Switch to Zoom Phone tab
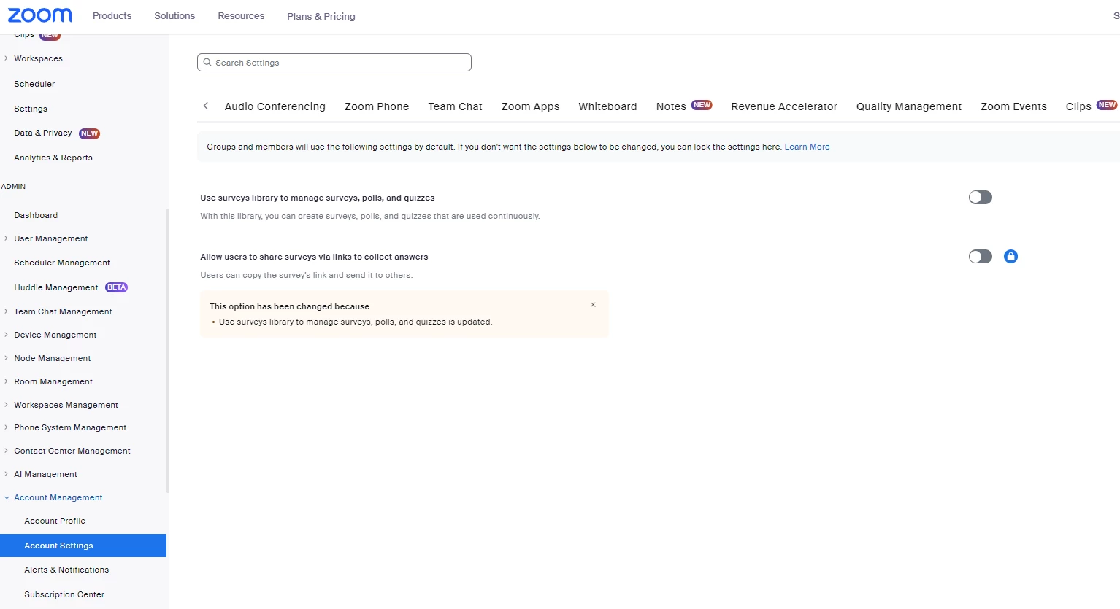The image size is (1120, 609). (x=377, y=106)
